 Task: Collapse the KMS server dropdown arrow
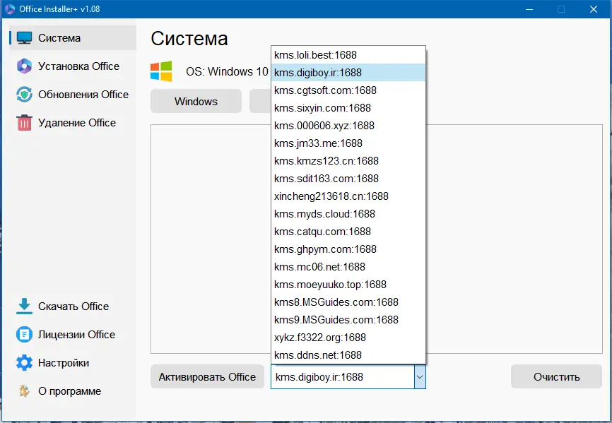point(420,377)
